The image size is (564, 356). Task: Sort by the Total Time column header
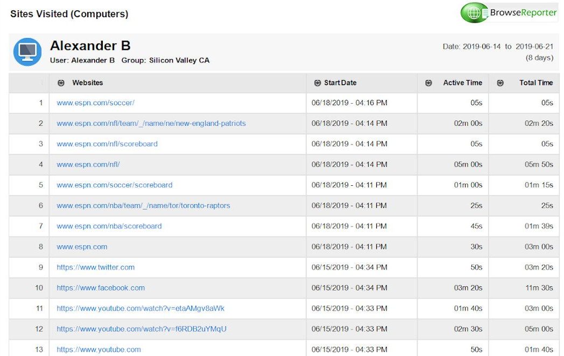click(536, 83)
